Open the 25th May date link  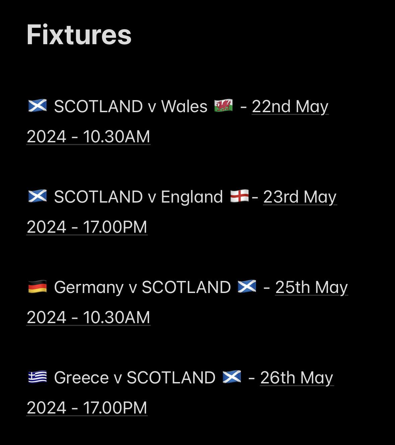tap(312, 288)
